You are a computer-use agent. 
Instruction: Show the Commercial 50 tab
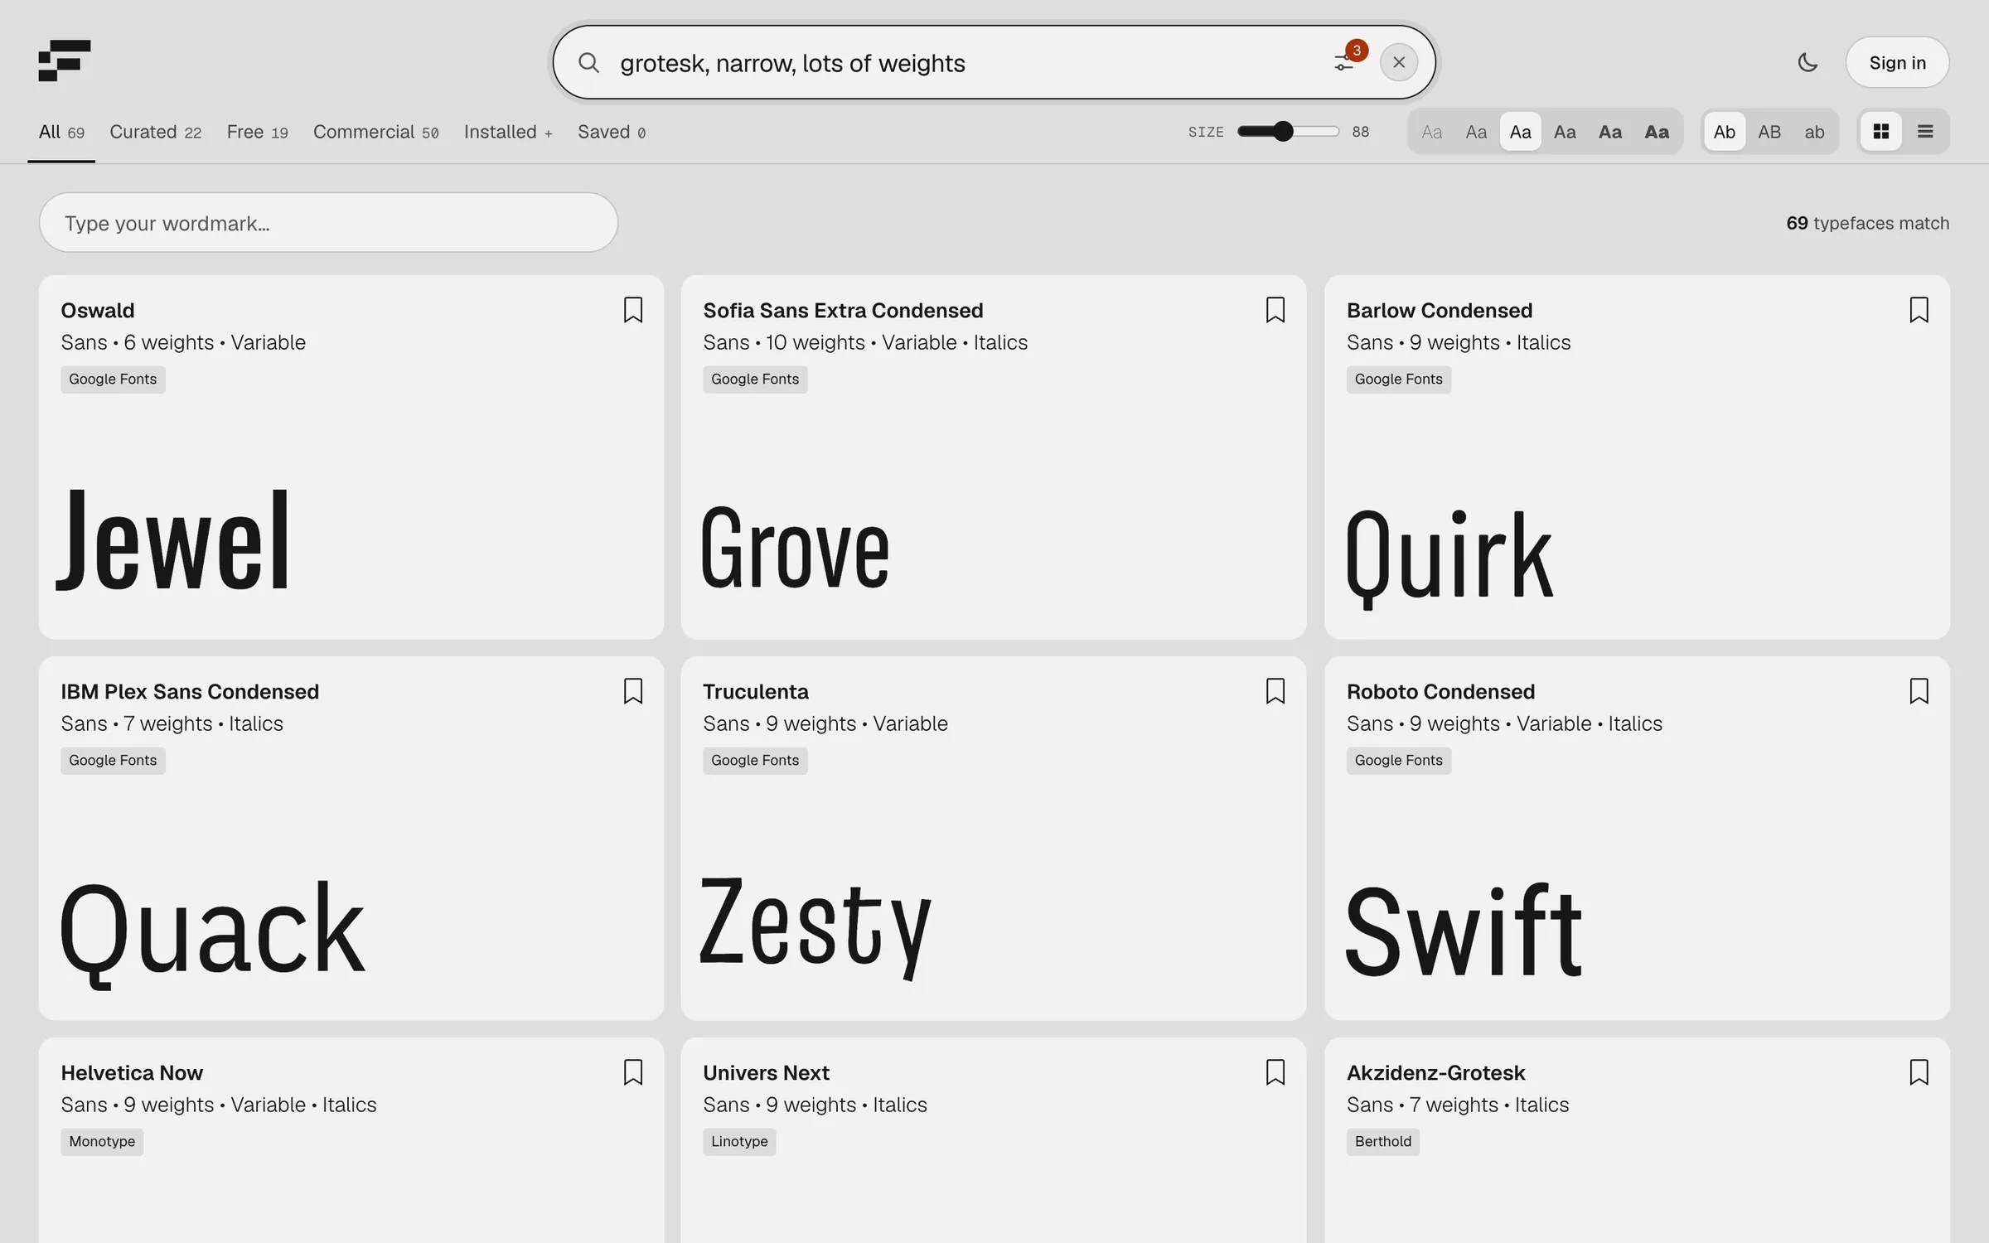point(376,132)
